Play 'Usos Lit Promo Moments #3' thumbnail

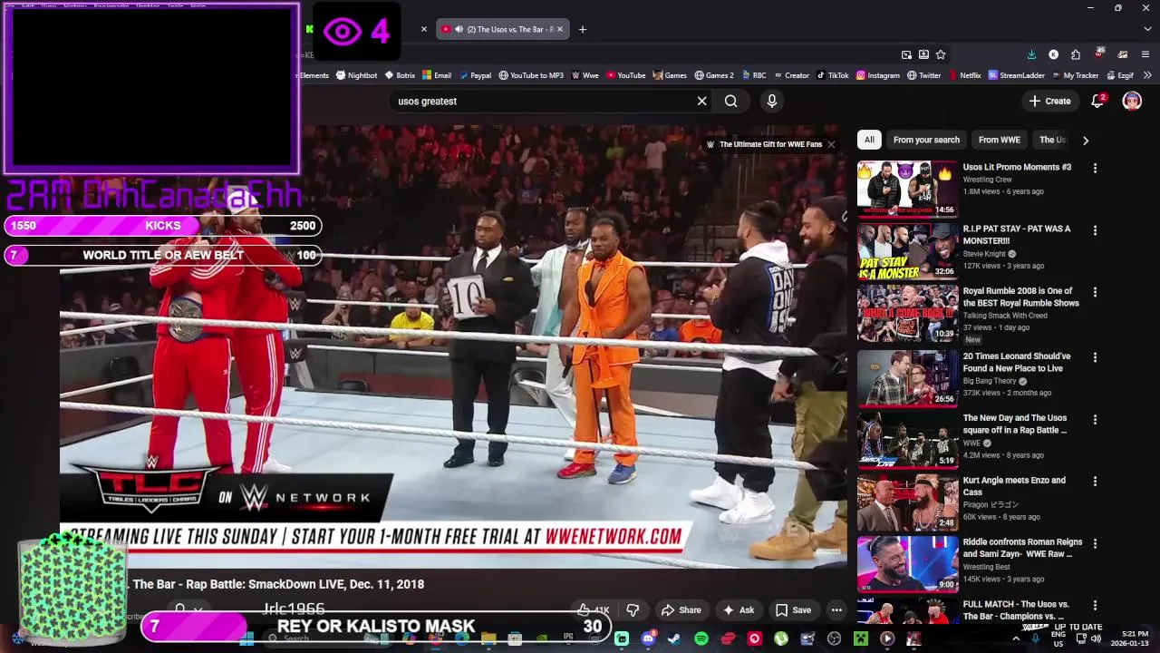pyautogui.click(x=907, y=189)
